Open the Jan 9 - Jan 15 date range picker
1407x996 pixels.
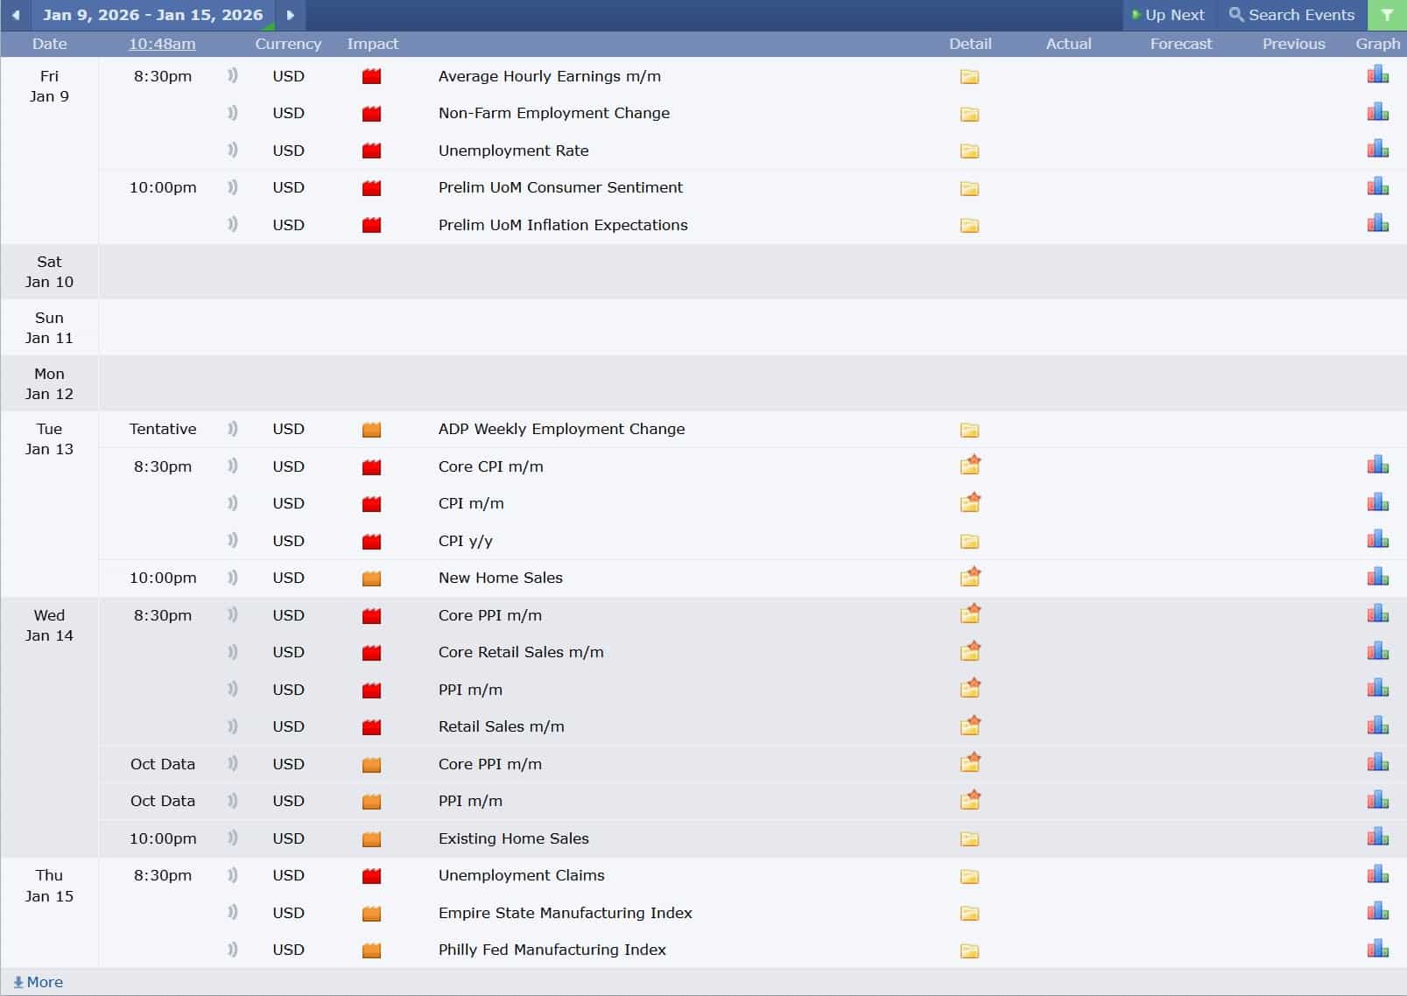coord(152,15)
